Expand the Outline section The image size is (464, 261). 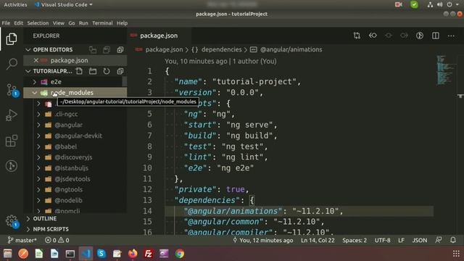45,219
